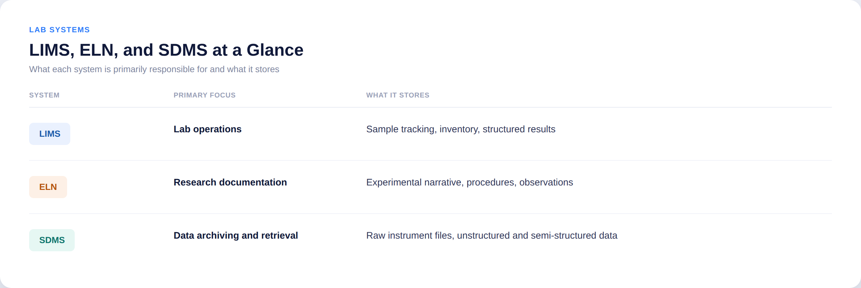
Task: Click the LIMS badge
Action: pyautogui.click(x=49, y=134)
